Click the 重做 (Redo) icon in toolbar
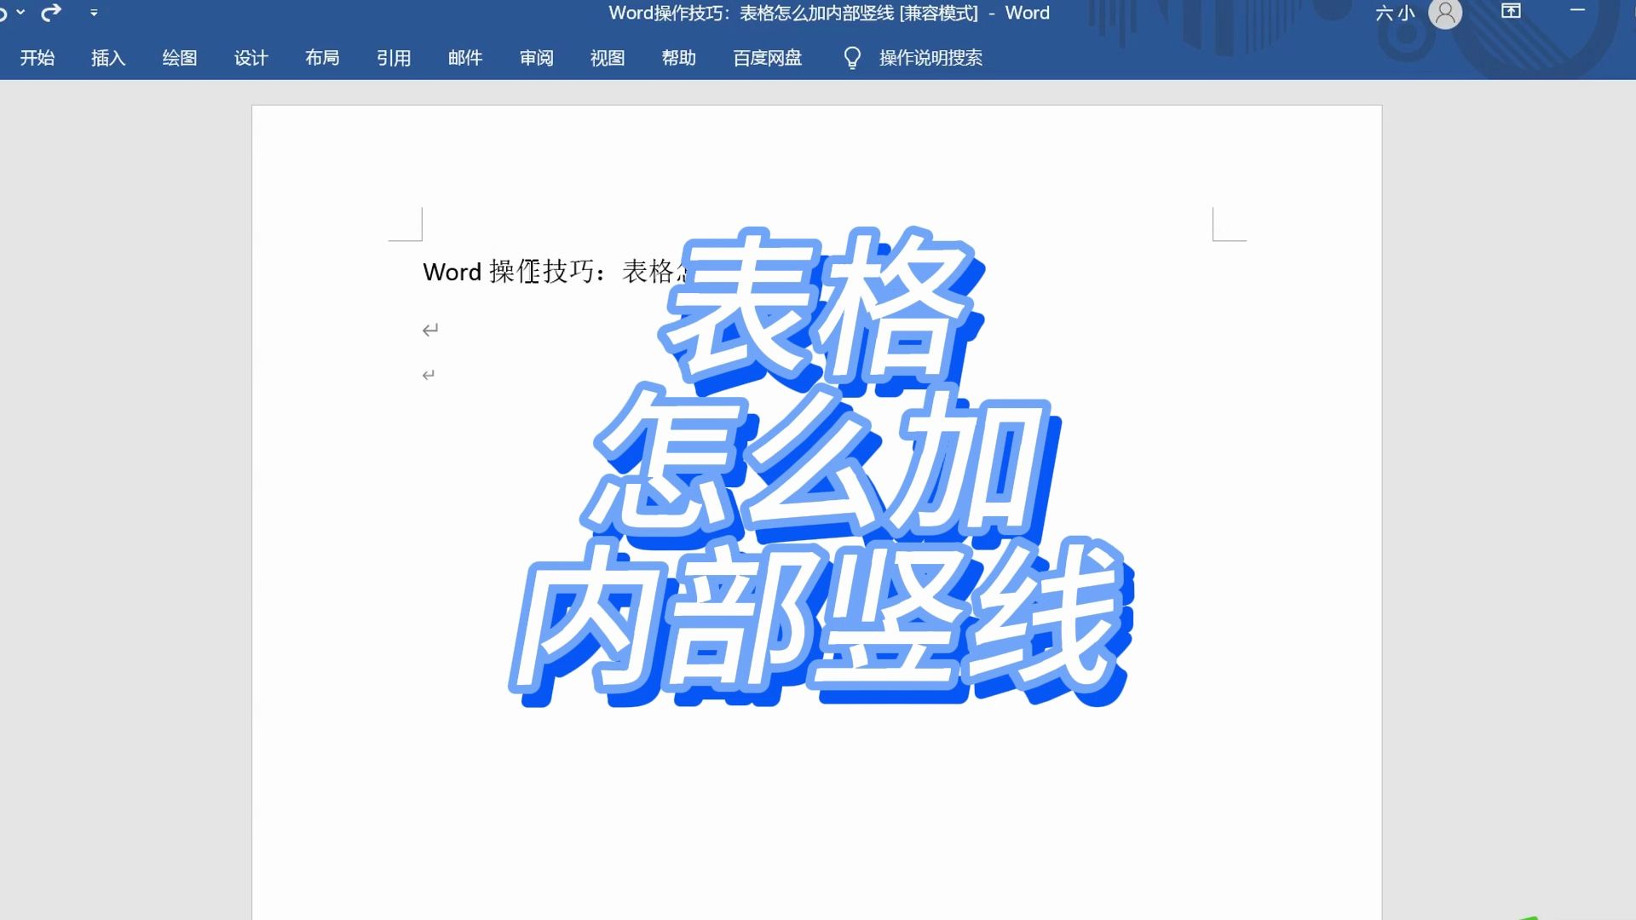 tap(52, 11)
